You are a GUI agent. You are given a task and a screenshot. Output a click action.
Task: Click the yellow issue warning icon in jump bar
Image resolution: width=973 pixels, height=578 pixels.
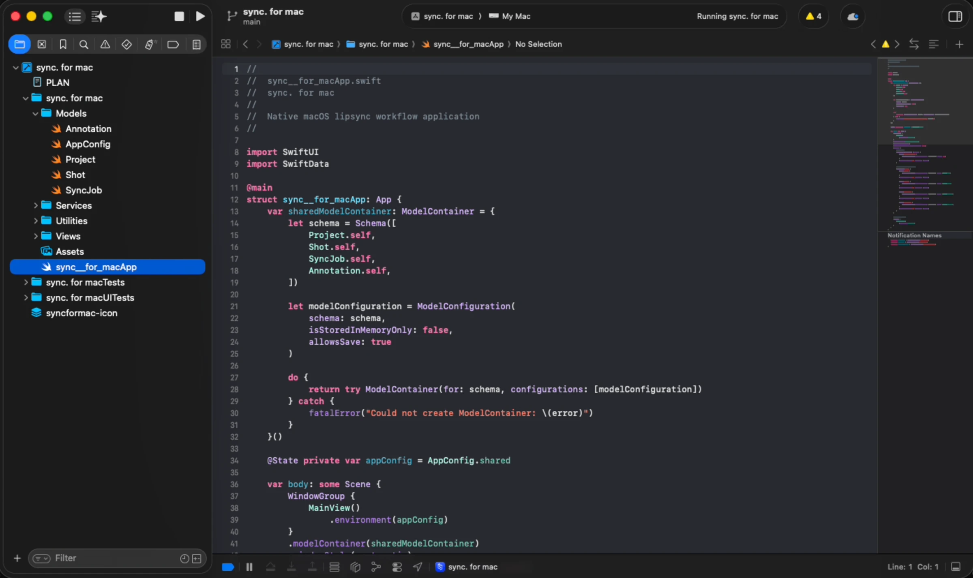tap(885, 44)
